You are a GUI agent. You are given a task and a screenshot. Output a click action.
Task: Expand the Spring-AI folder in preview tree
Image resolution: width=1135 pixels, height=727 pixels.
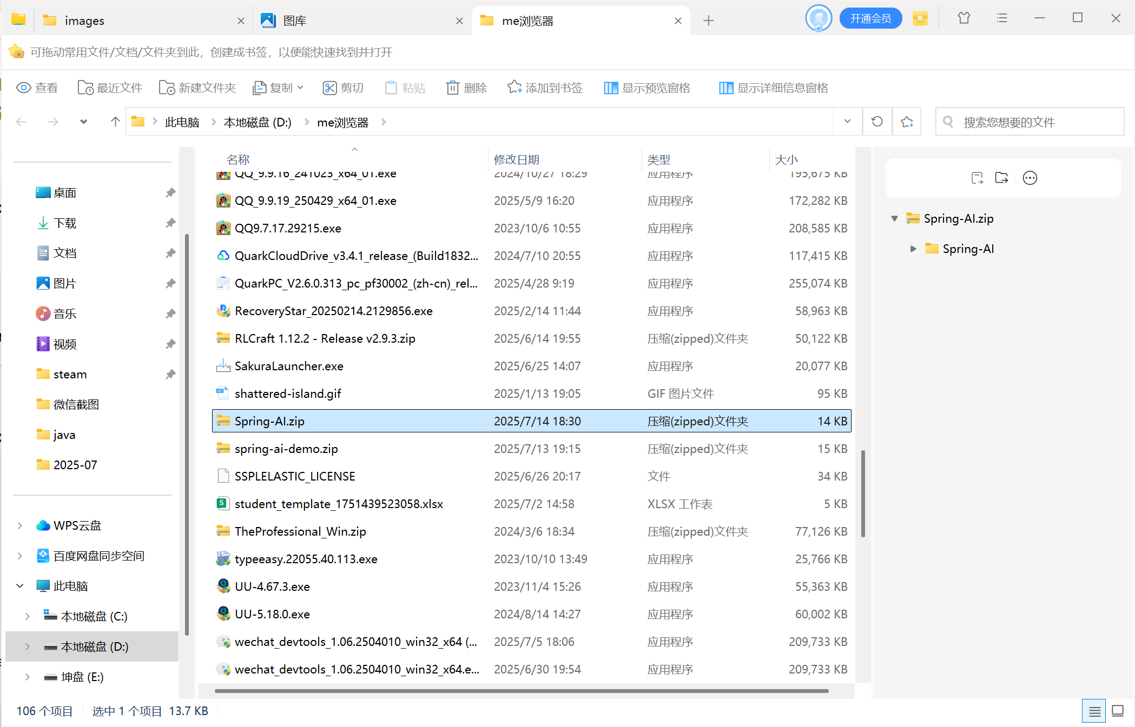[913, 249]
